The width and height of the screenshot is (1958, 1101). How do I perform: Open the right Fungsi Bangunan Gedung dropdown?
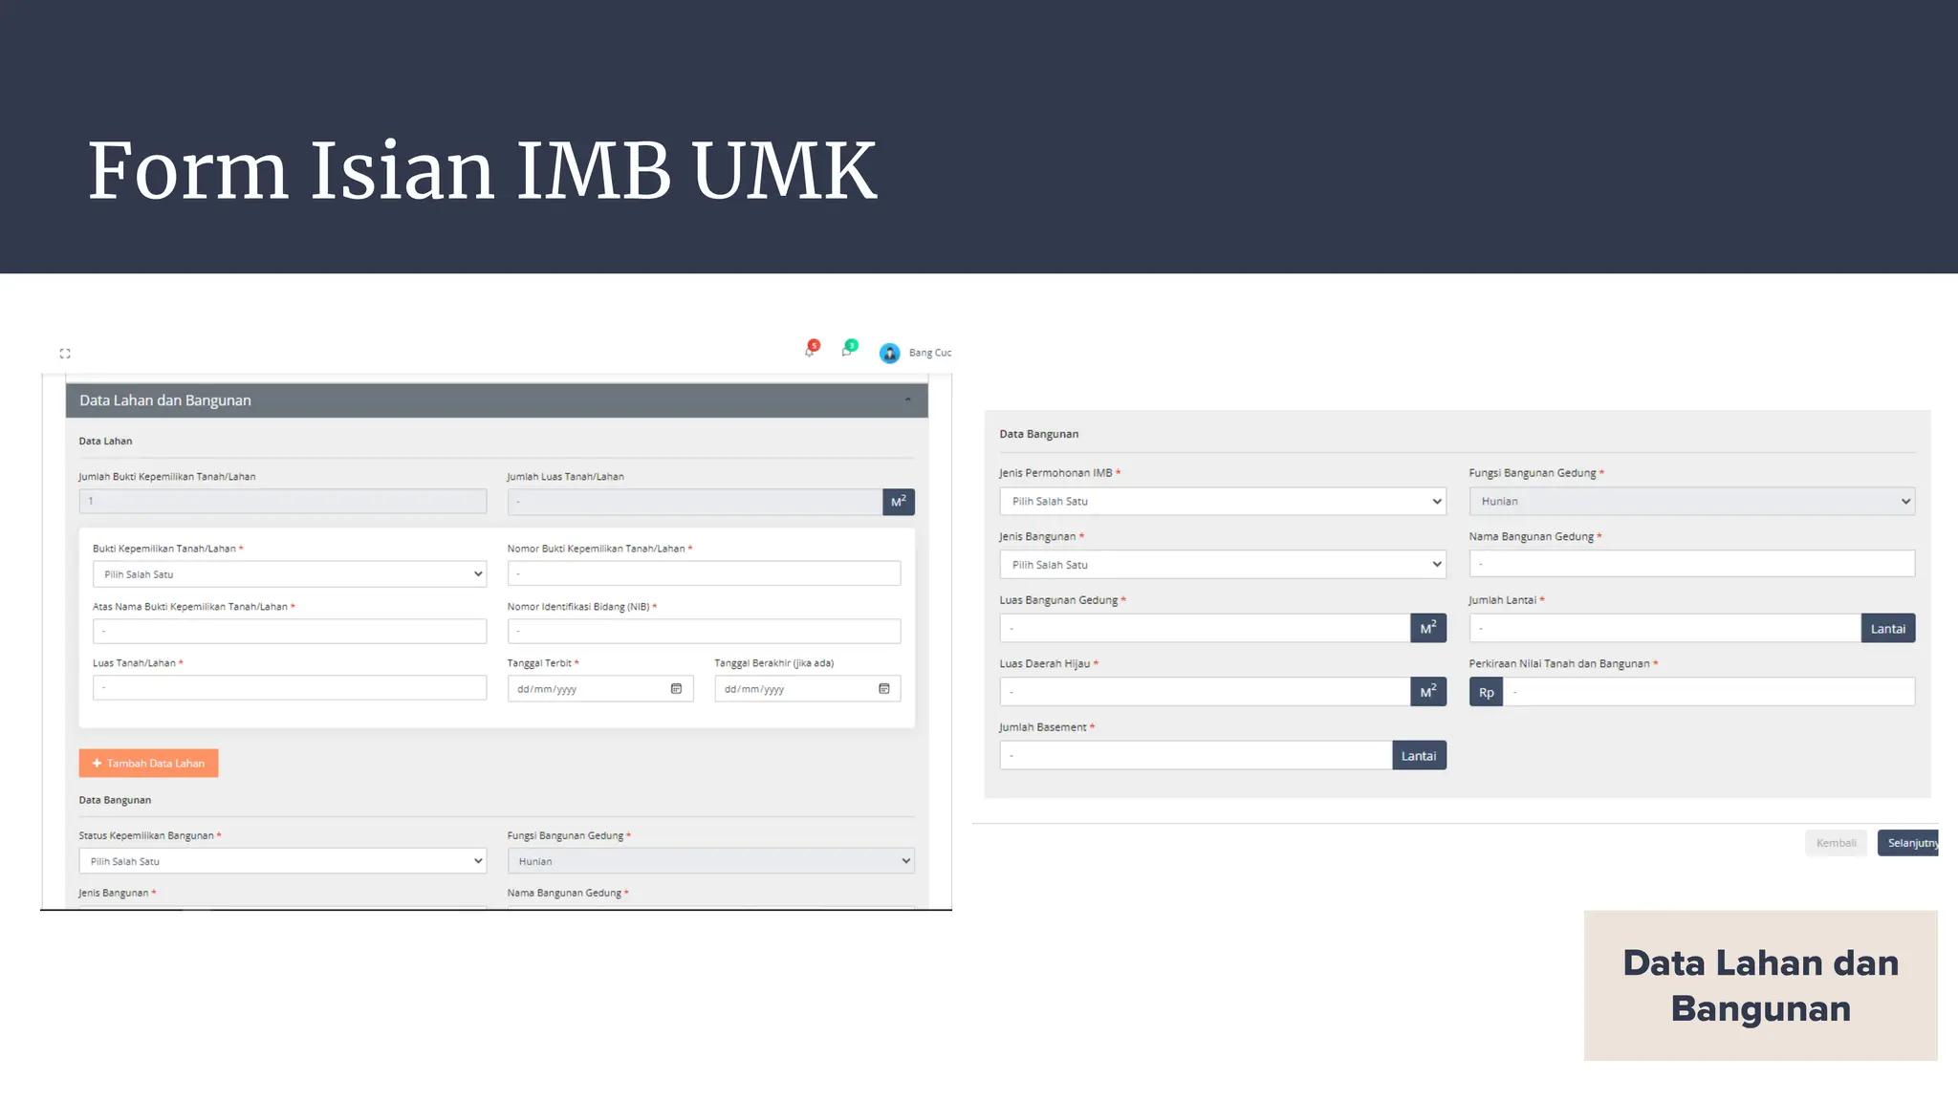[x=1691, y=501]
